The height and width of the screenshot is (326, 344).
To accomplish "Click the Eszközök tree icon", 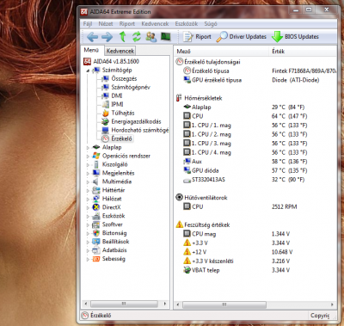I will [x=96, y=216].
